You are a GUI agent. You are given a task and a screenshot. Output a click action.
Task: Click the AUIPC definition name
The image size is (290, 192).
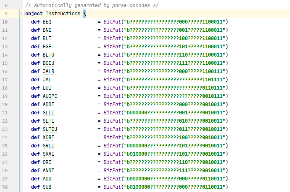(50, 96)
